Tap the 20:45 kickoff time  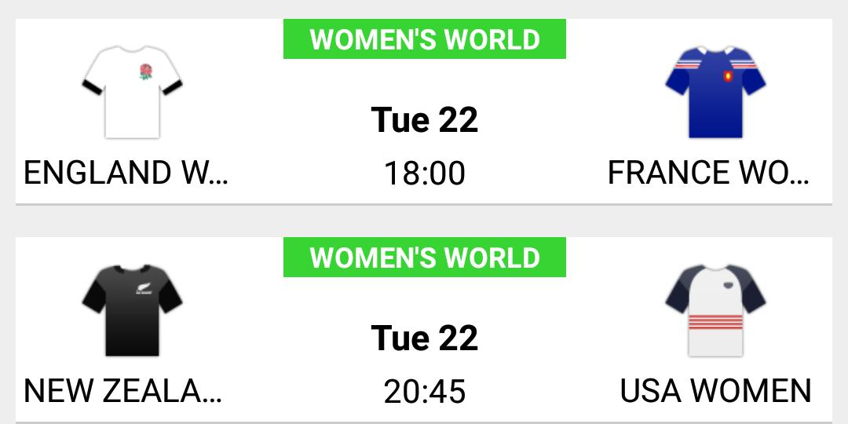click(x=425, y=391)
